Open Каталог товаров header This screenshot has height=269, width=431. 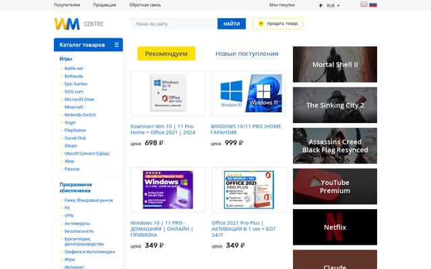(88, 45)
